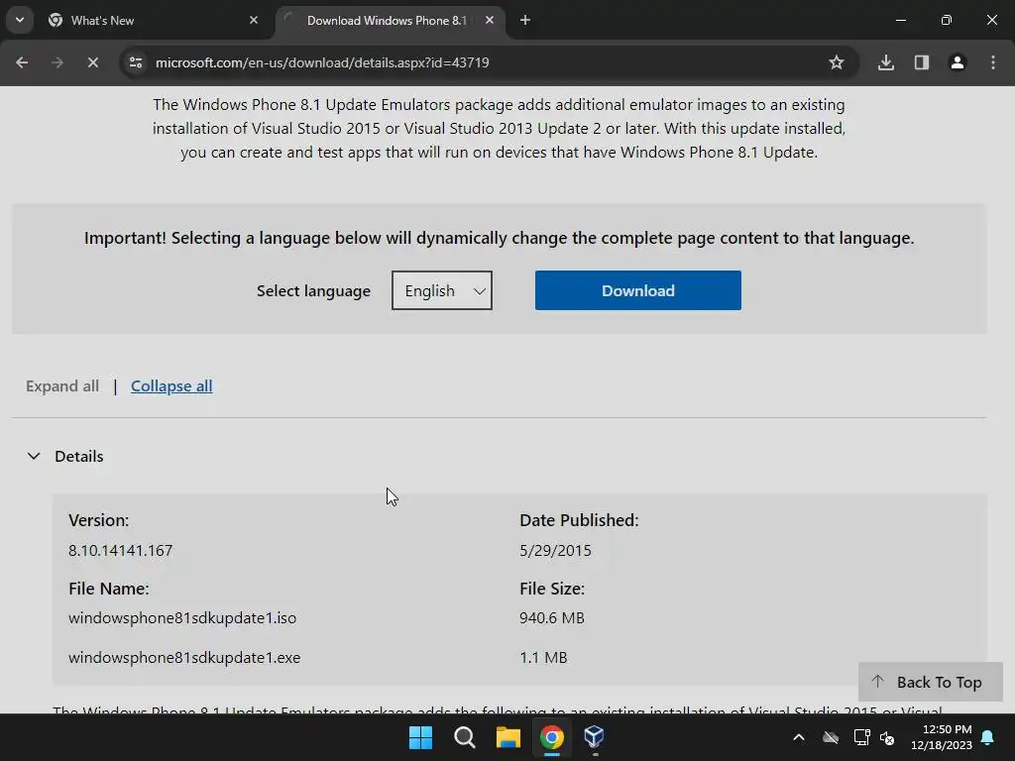Viewport: 1015px width, 761px height.
Task: Click the Collapse all link
Action: pos(171,386)
